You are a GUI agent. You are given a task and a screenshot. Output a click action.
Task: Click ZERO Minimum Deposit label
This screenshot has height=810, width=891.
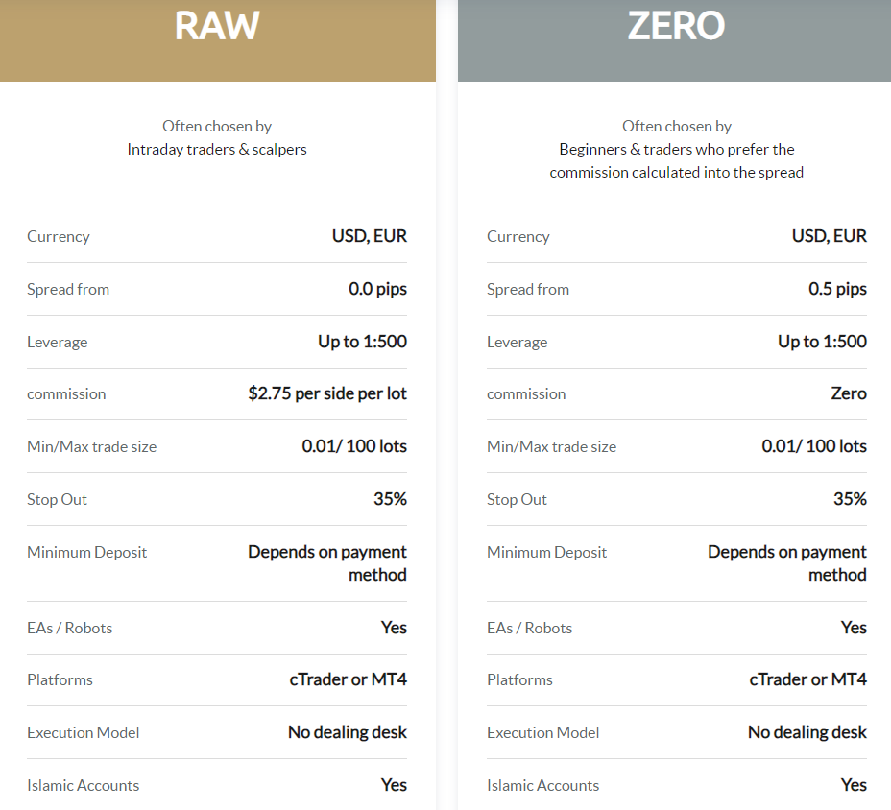pyautogui.click(x=546, y=552)
